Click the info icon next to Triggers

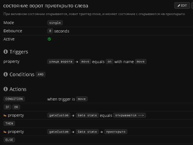pyautogui.click(x=5, y=52)
